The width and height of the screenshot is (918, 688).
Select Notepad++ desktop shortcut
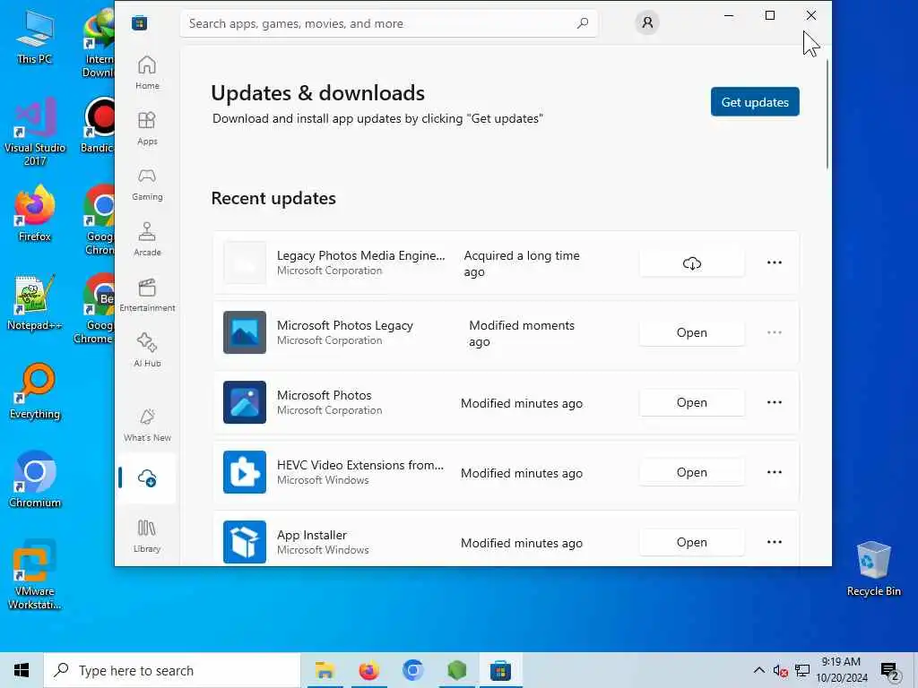(x=35, y=303)
